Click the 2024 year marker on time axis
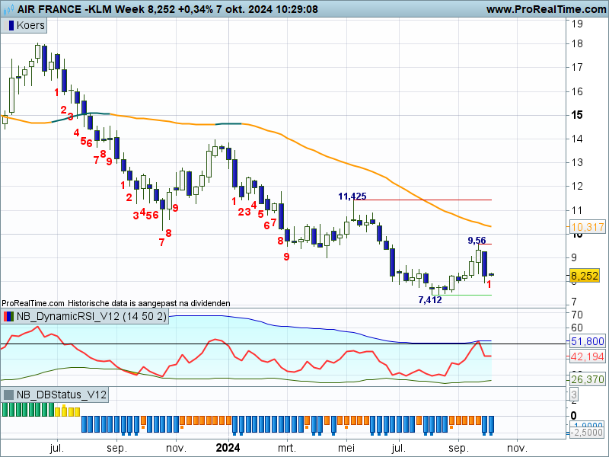This screenshot has width=609, height=457. (228, 448)
